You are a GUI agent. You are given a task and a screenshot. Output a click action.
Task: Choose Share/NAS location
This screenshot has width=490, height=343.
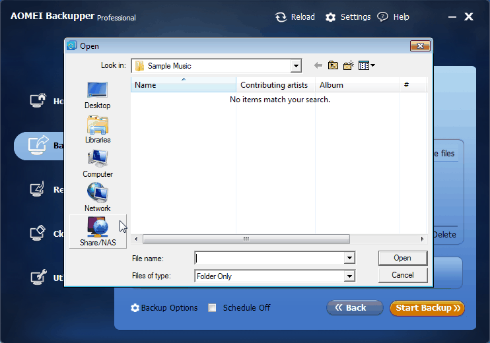(98, 232)
